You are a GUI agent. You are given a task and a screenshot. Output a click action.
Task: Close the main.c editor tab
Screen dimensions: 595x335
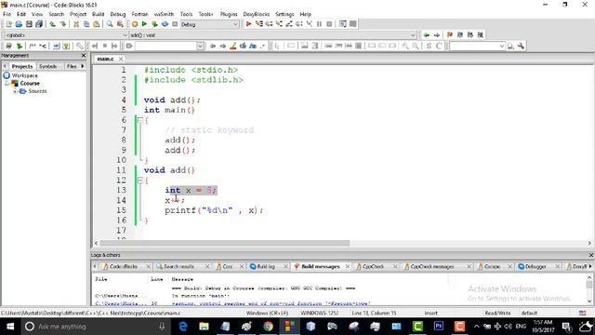121,59
